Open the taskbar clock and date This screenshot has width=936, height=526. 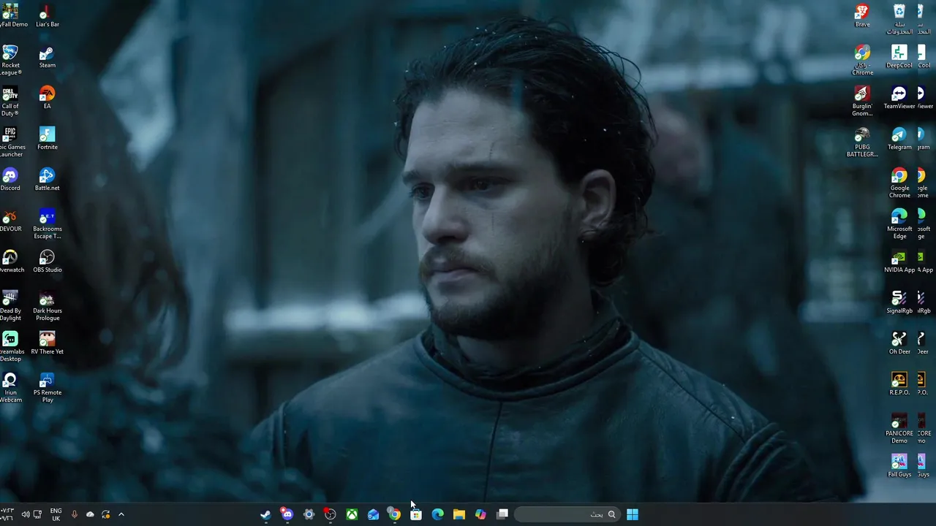7,514
